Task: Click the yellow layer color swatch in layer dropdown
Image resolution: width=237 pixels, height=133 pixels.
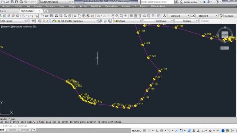Action: [56, 21]
